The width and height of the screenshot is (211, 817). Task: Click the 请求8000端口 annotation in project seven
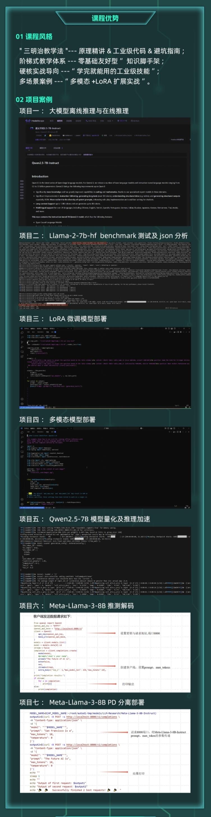coord(159,734)
